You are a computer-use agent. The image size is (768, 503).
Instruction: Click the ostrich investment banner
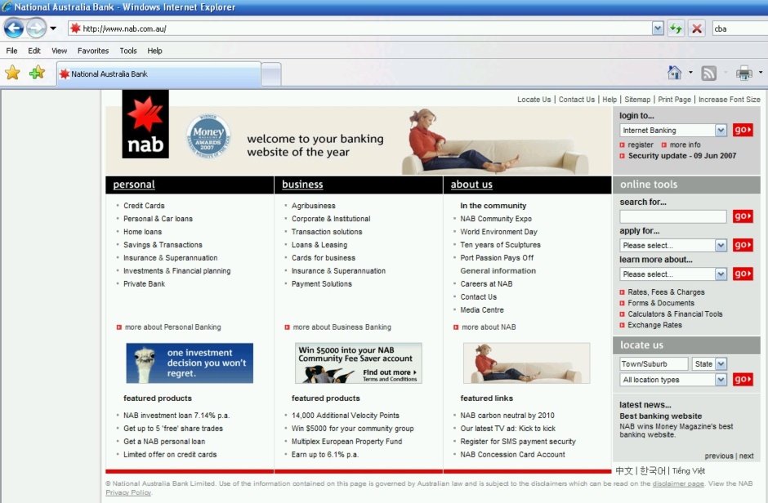[190, 363]
